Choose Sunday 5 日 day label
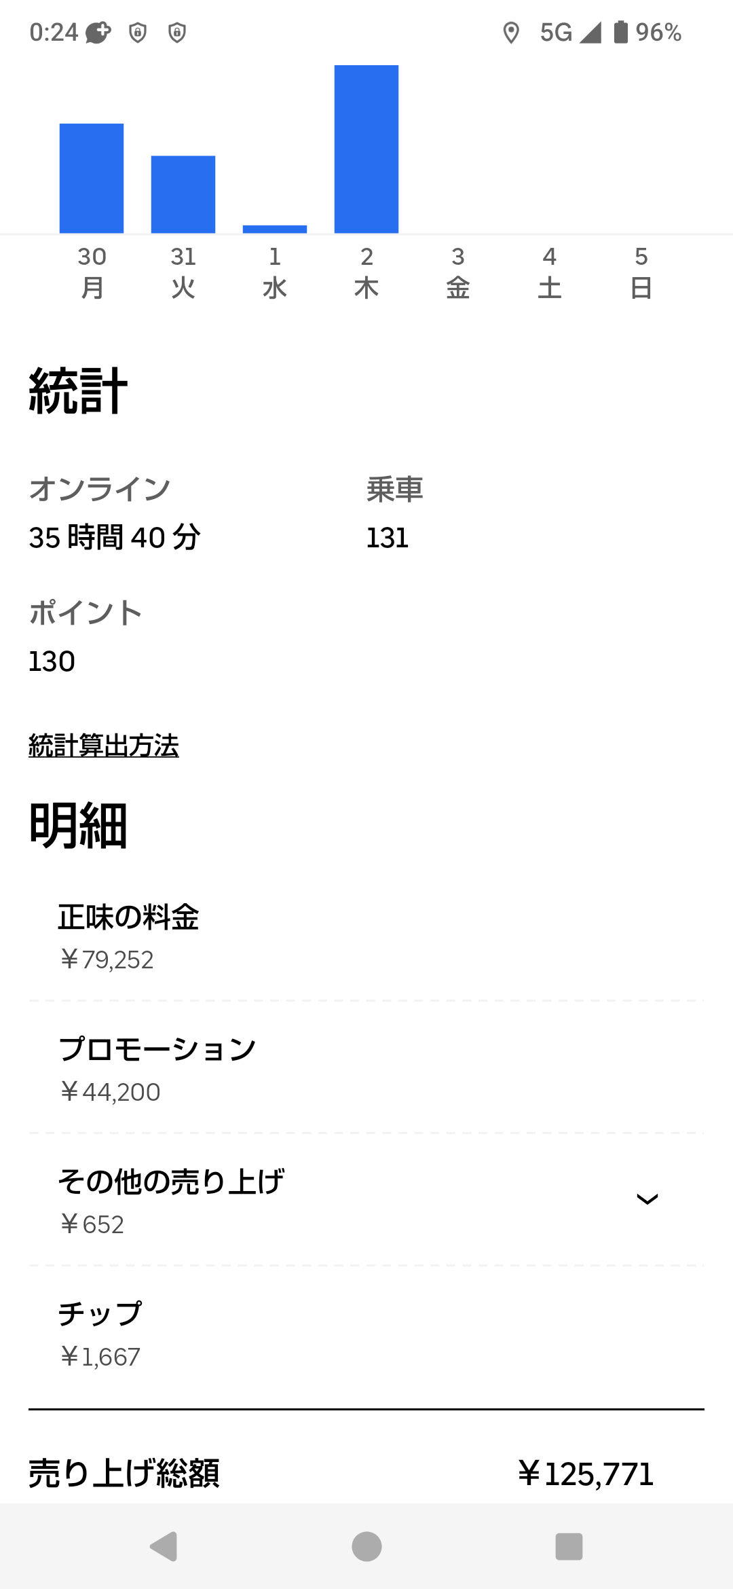733x1589 pixels. 641,273
